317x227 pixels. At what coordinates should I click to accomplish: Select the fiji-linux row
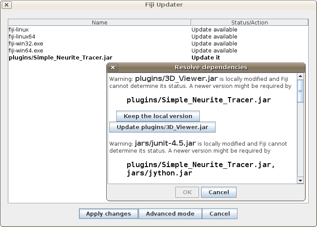click(158, 30)
